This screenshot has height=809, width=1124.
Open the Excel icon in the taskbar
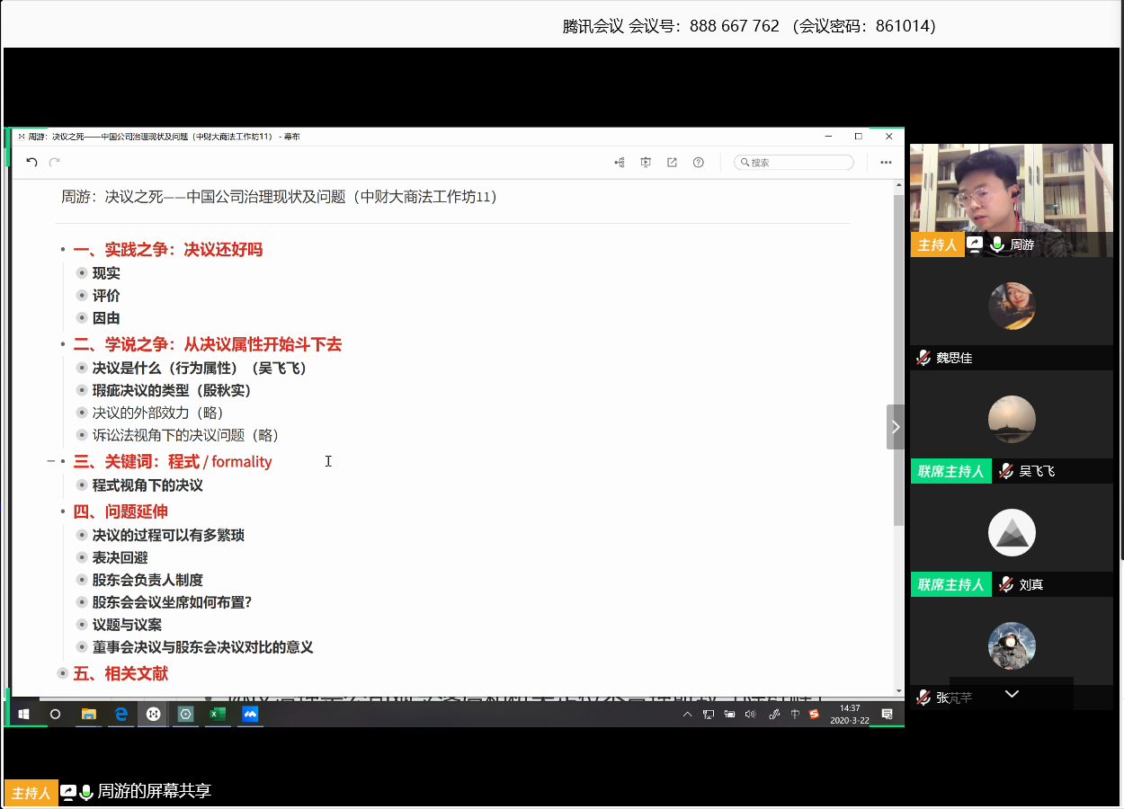point(218,714)
